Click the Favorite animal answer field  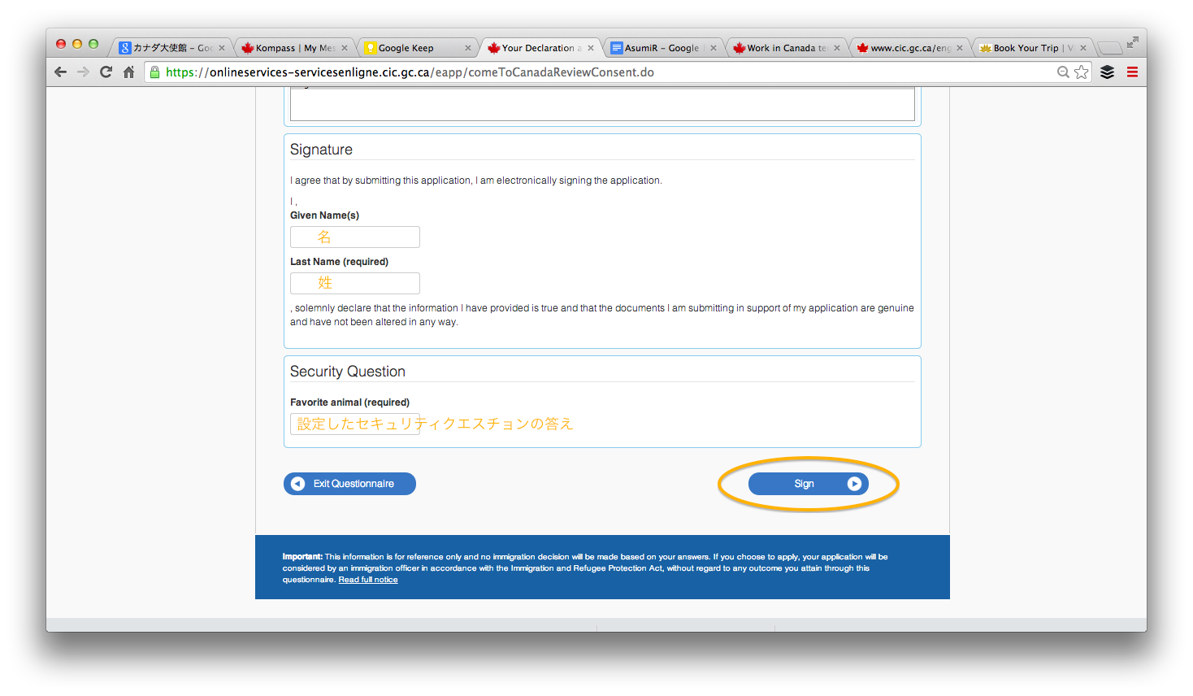355,424
